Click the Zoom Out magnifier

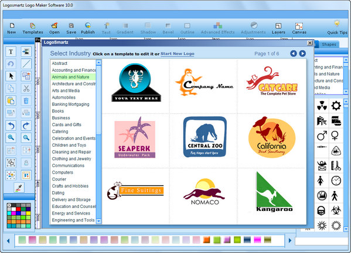click(x=26, y=138)
